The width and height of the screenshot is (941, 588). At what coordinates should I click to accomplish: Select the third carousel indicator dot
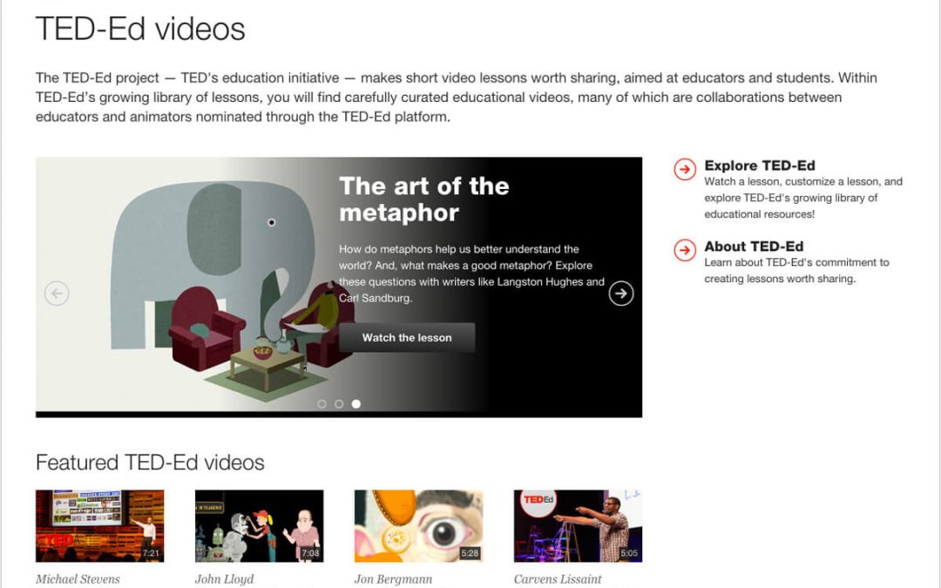(355, 404)
